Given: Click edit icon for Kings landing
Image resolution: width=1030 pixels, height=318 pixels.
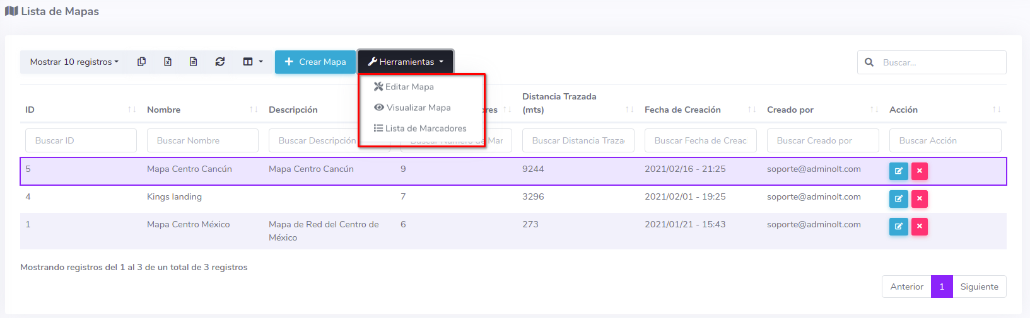Looking at the screenshot, I should [898, 199].
